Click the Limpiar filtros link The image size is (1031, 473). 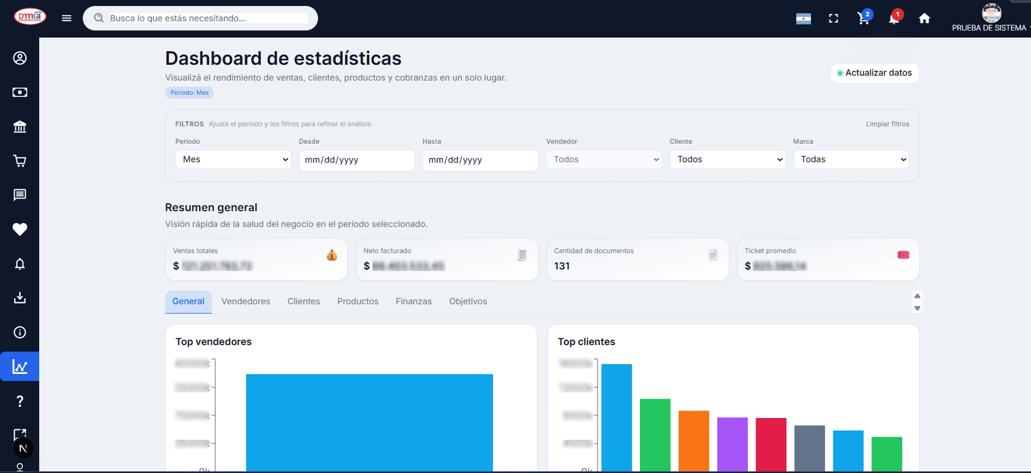[888, 124]
